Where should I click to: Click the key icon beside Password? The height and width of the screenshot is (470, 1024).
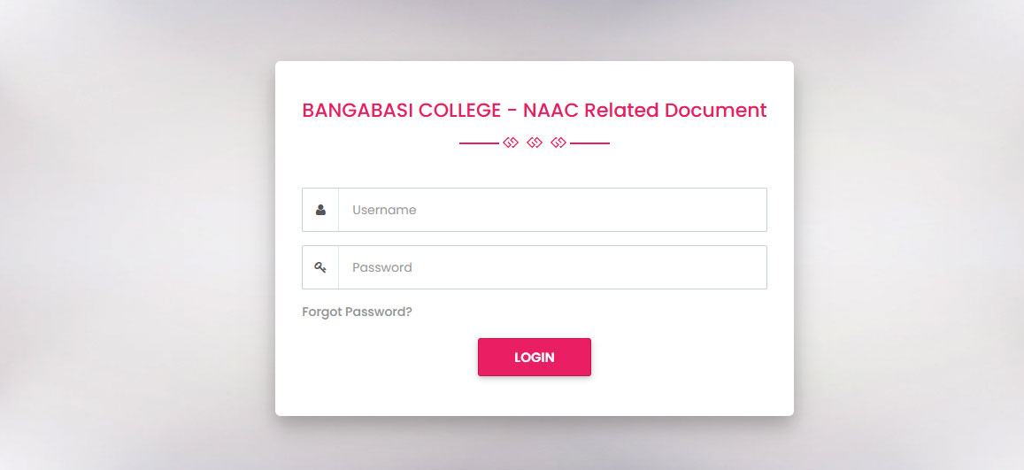[320, 267]
